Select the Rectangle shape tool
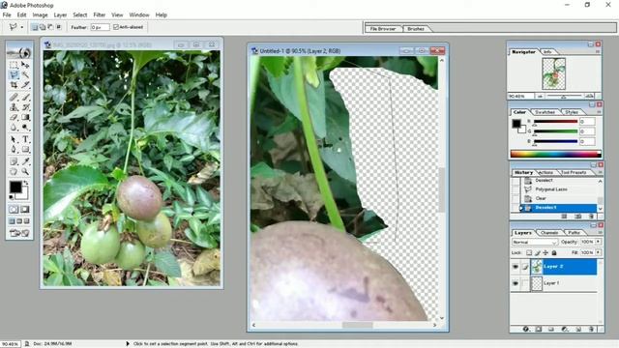Viewport: 619px width, 348px height. pos(25,150)
